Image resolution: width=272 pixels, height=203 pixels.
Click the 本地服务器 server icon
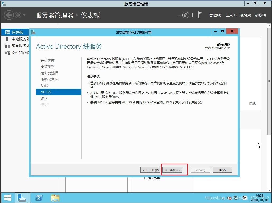[7, 39]
